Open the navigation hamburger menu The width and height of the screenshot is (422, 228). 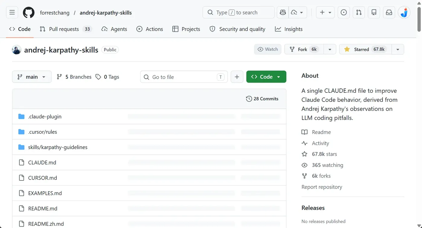(x=12, y=12)
